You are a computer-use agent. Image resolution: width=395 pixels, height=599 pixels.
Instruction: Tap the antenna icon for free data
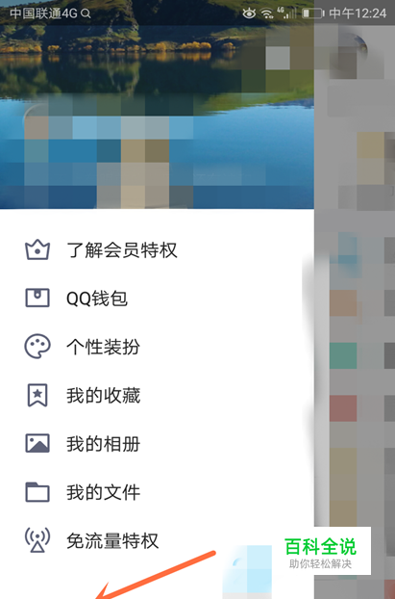click(37, 540)
